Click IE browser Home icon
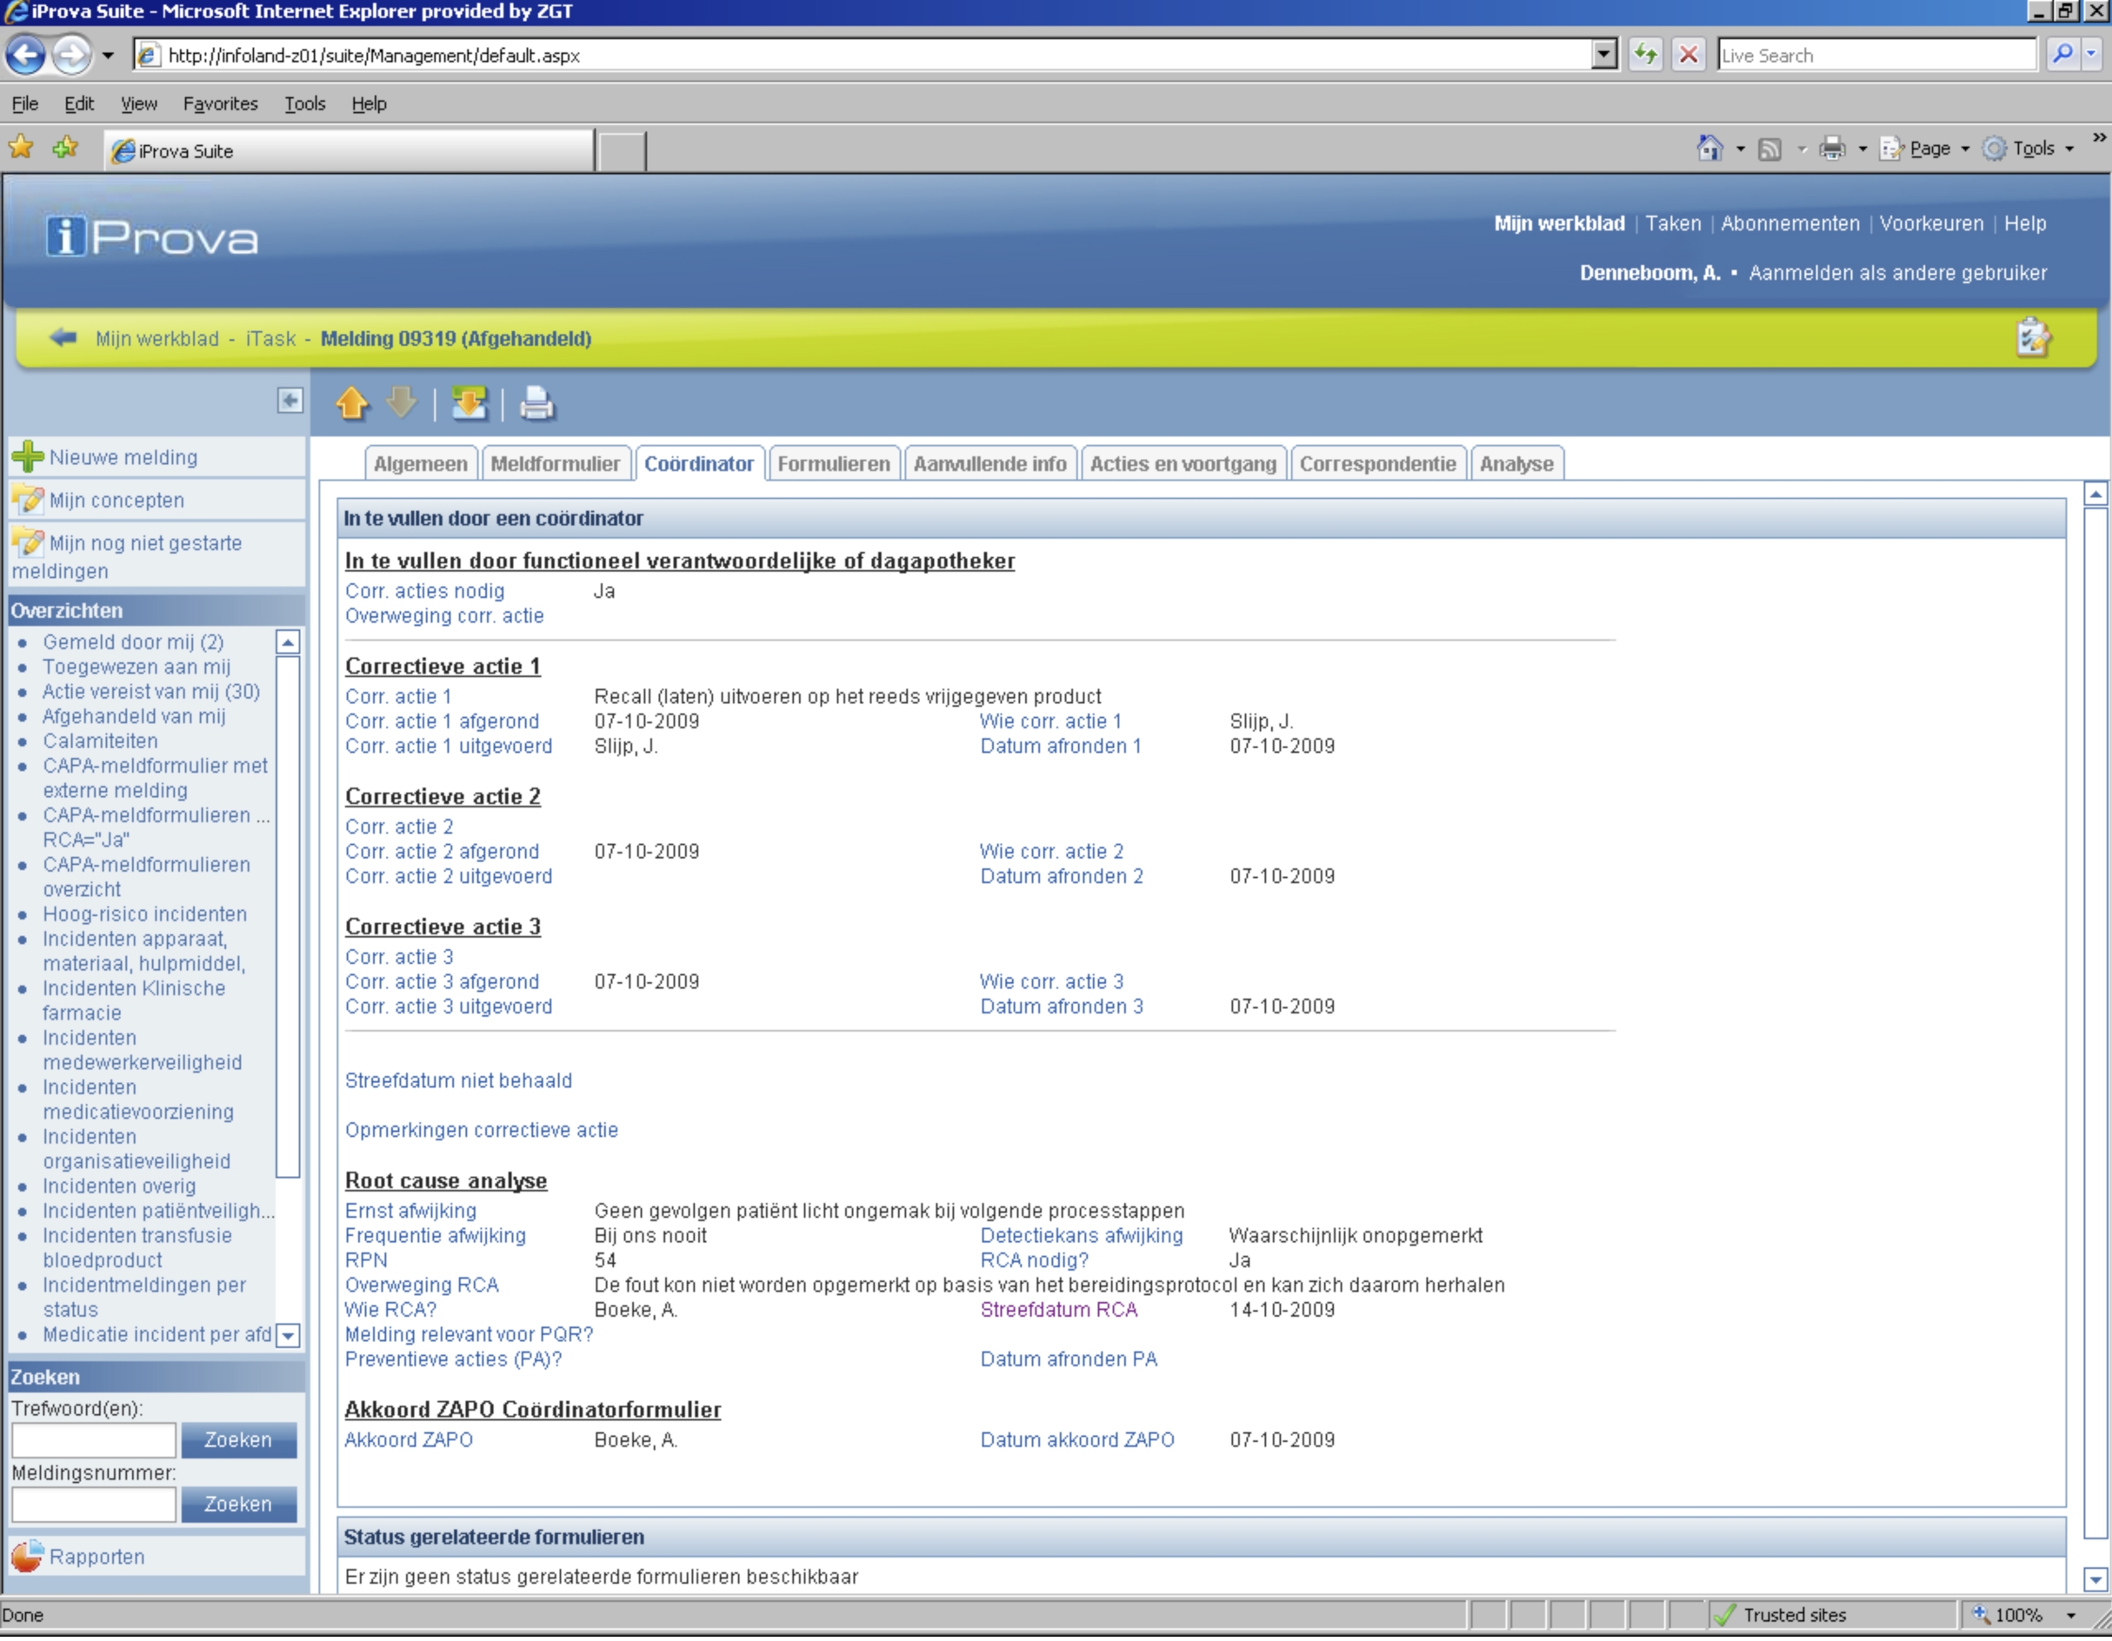Viewport: 2112px width, 1641px height. click(1709, 149)
